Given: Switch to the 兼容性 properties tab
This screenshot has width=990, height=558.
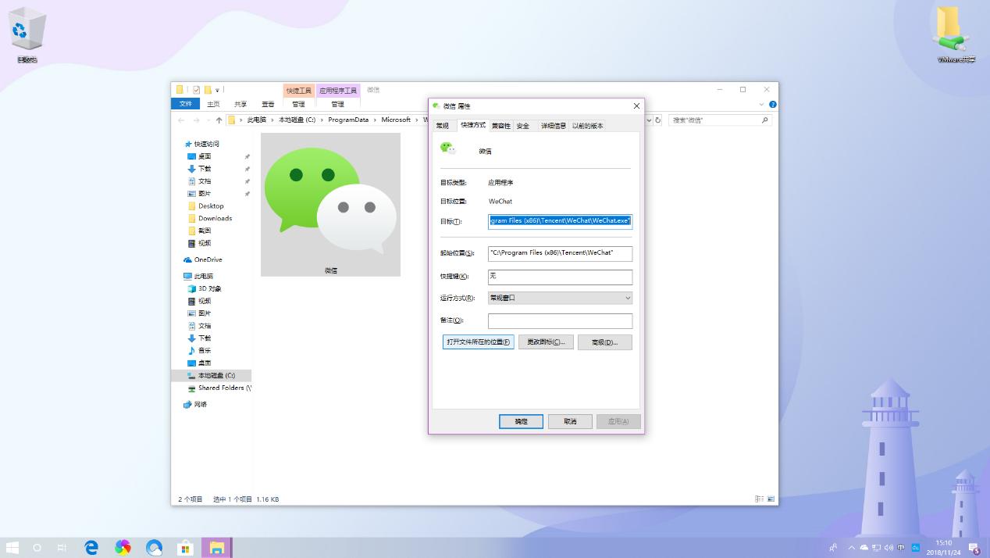Looking at the screenshot, I should tap(500, 125).
